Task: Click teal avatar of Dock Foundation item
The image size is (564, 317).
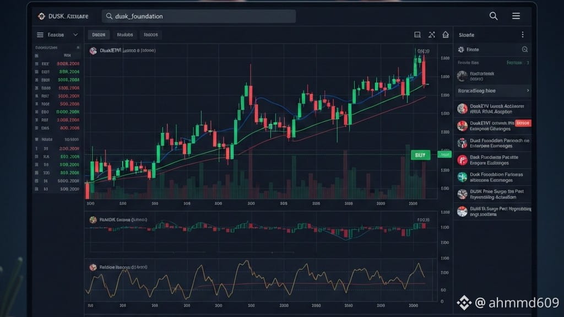Action: (462, 177)
